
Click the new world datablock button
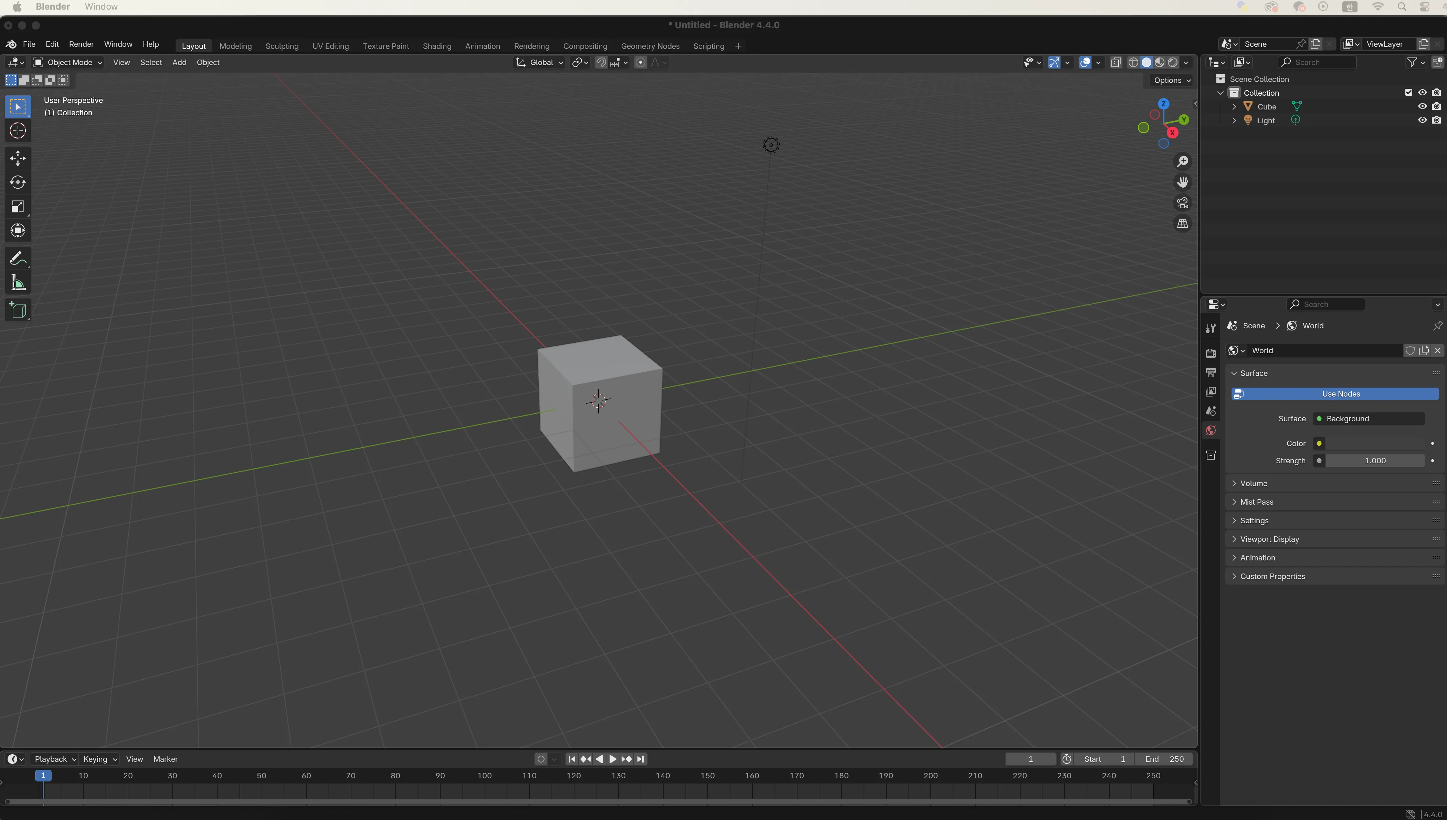(x=1424, y=350)
